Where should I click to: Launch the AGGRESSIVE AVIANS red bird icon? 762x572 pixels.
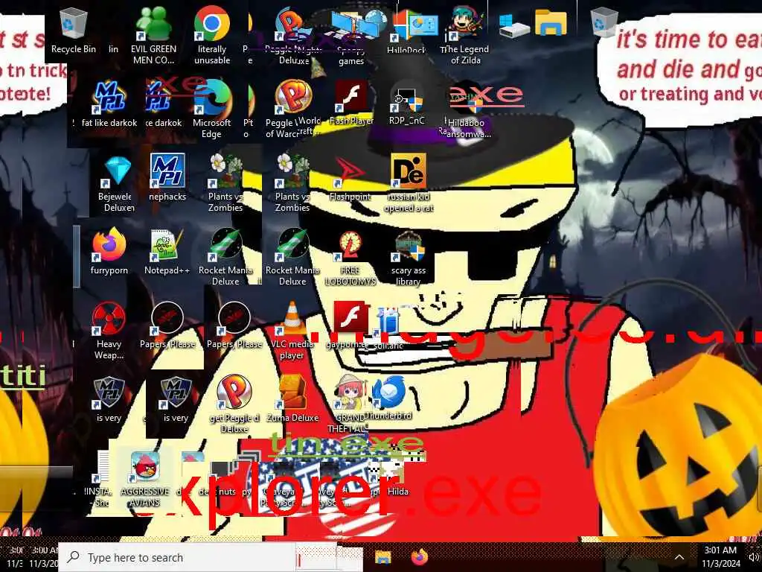(x=145, y=479)
